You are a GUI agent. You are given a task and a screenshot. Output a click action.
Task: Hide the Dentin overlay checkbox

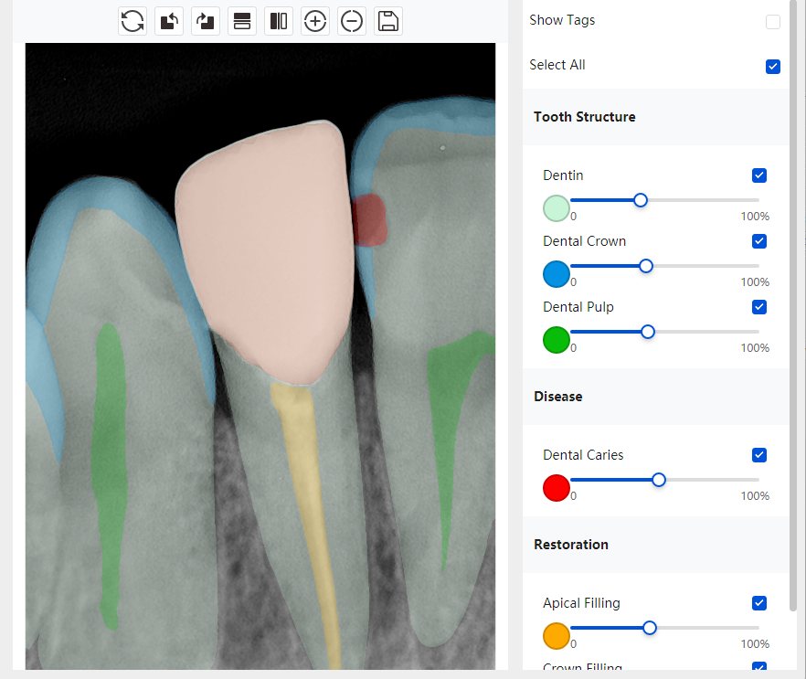[x=759, y=175]
